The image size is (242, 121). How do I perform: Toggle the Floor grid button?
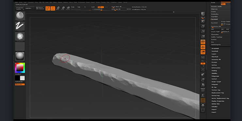click(203, 47)
